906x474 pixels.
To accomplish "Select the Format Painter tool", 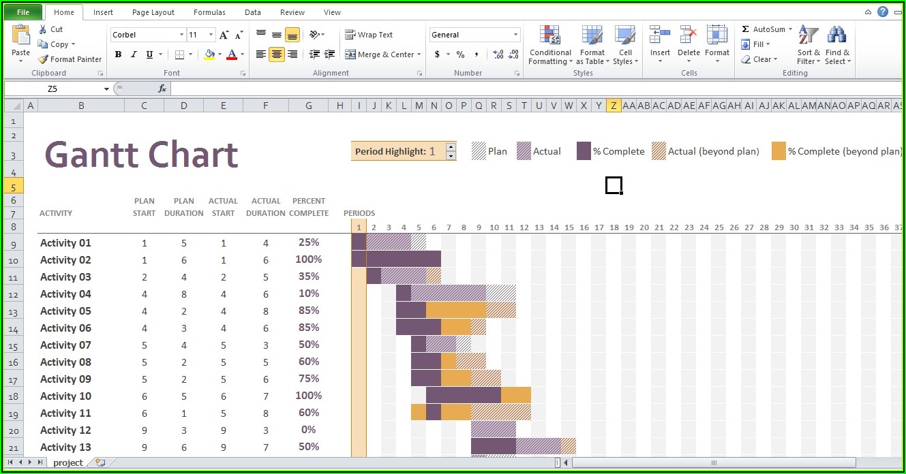I will tap(70, 59).
